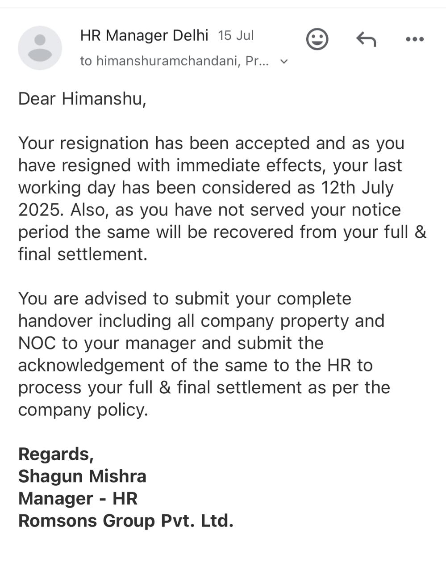Click the Dear Himanshu greeting line
The height and width of the screenshot is (572, 446).
[82, 98]
